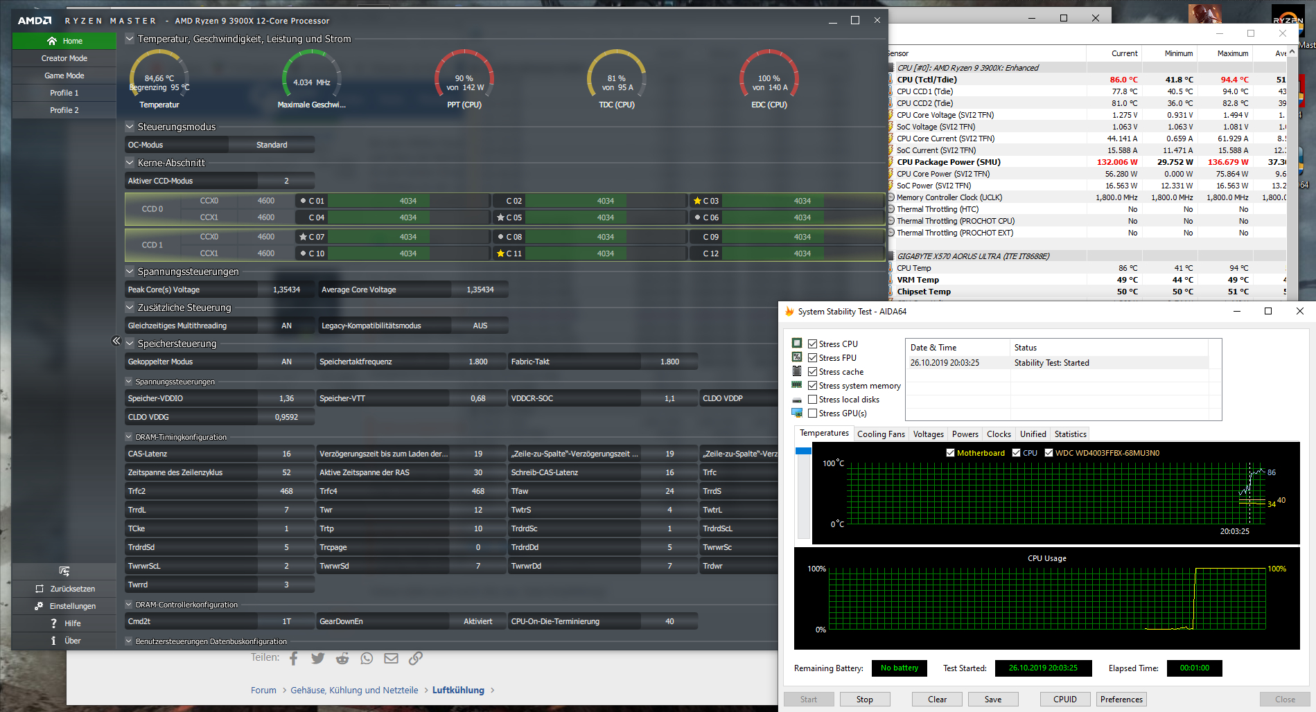Select Creator Mode in Ryzen Master sidebar
Screen dimensions: 1316x712
coord(64,58)
